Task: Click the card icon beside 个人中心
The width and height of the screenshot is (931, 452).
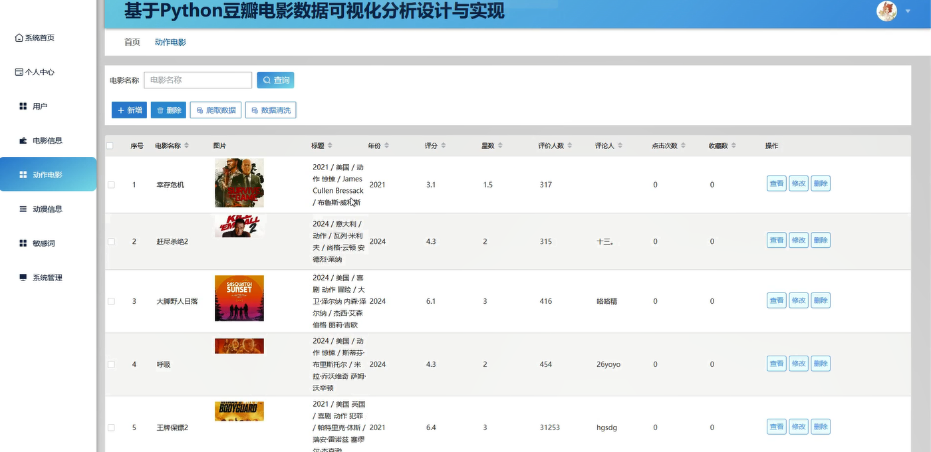Action: (x=19, y=72)
